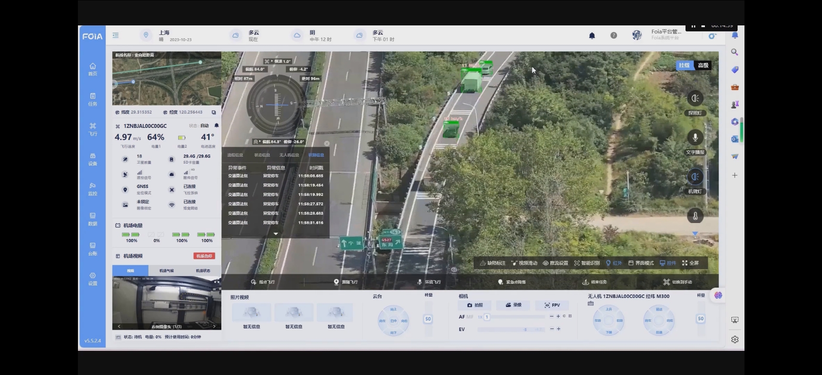Click the thermometer icon on the video
The height and width of the screenshot is (375, 822).
click(x=695, y=216)
